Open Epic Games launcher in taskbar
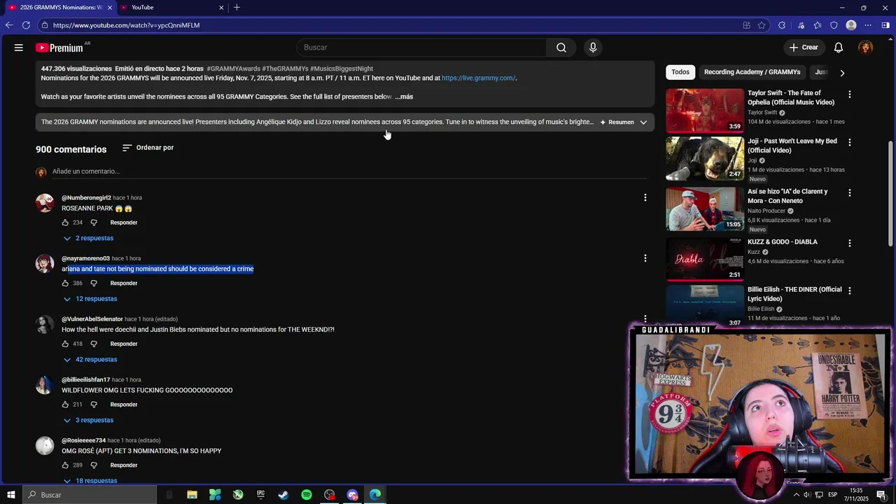 [260, 495]
